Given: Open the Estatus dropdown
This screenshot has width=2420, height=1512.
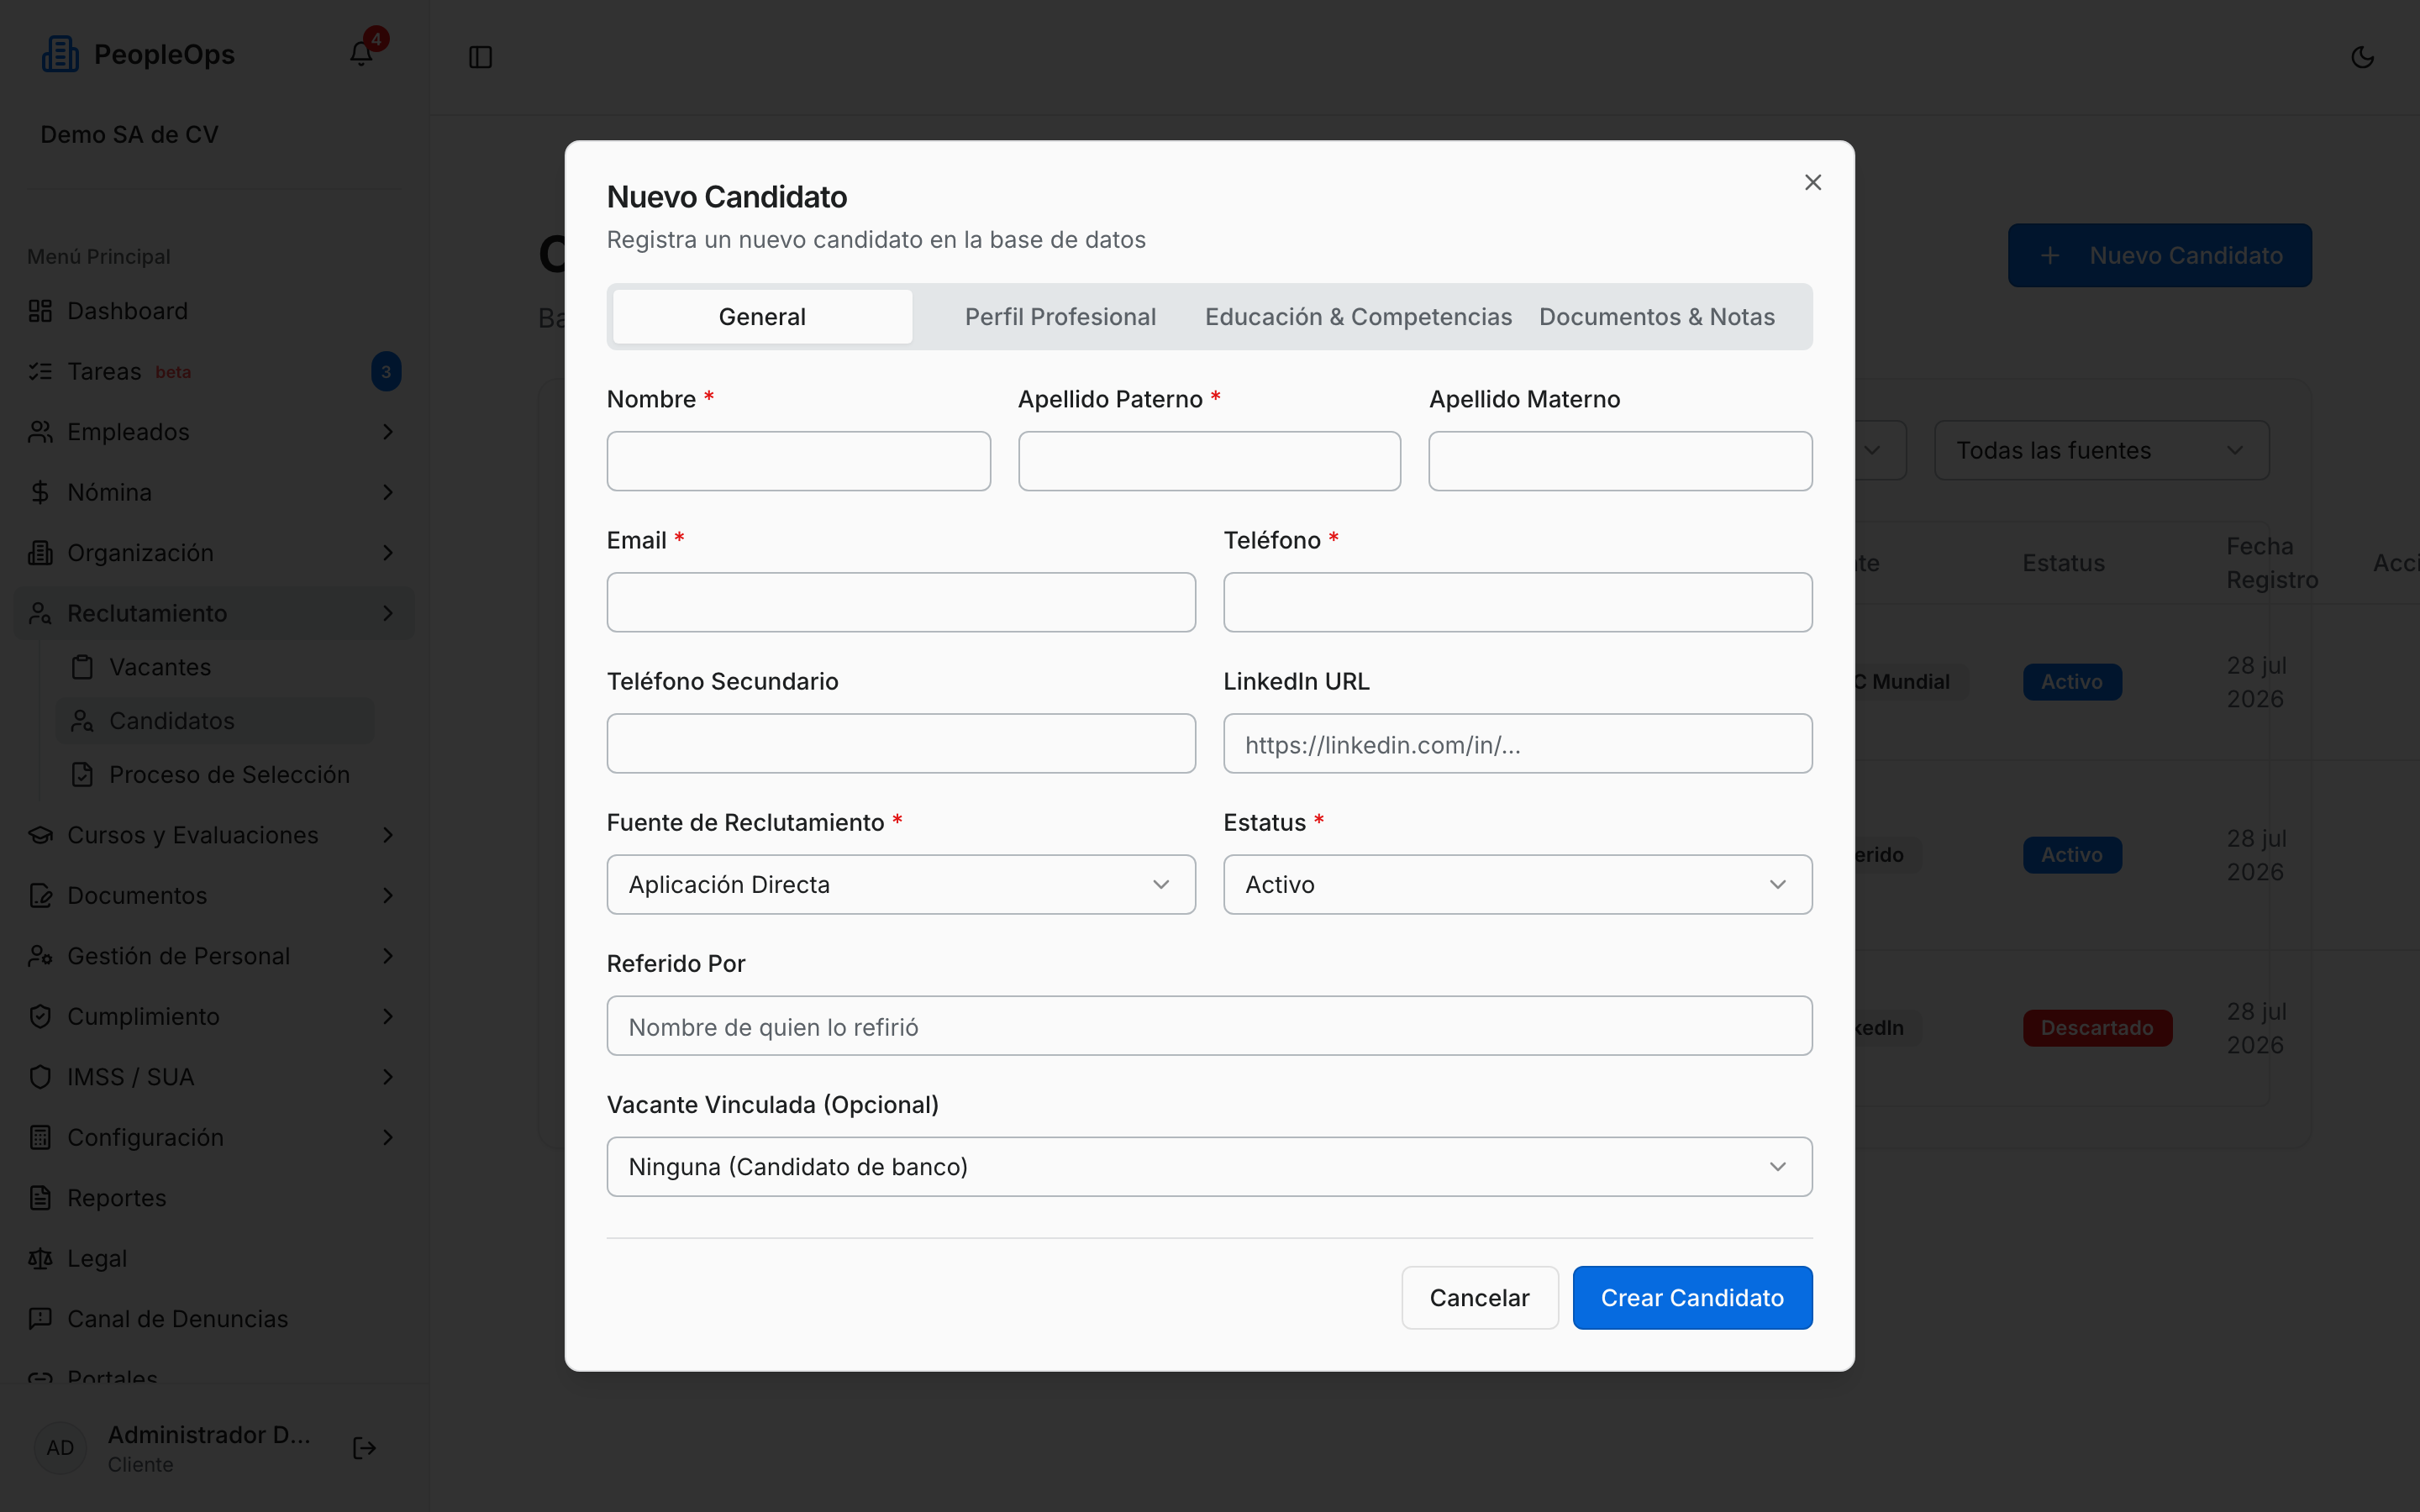Looking at the screenshot, I should click(x=1517, y=884).
